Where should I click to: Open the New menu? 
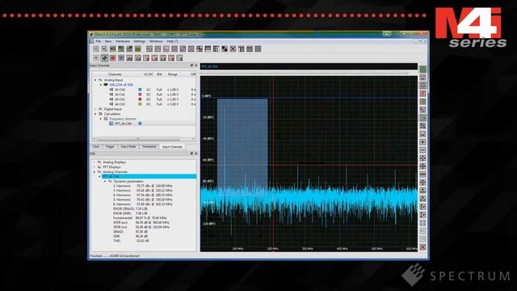pyautogui.click(x=108, y=41)
